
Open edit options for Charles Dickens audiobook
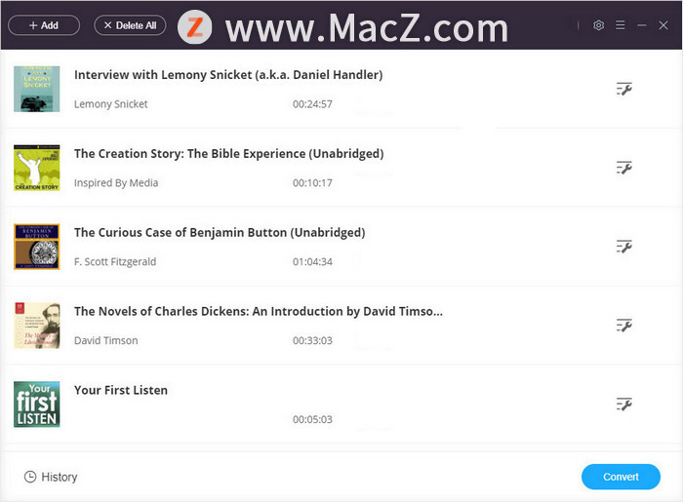coord(623,326)
